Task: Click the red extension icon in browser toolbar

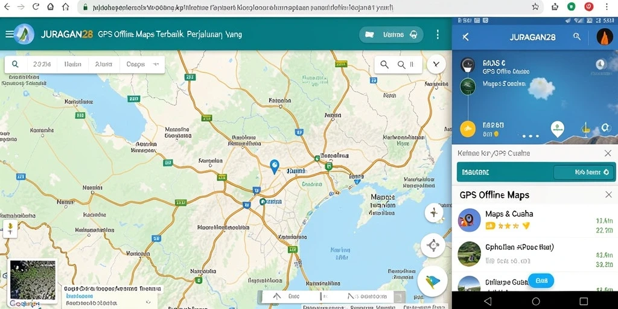Action: pyautogui.click(x=589, y=7)
